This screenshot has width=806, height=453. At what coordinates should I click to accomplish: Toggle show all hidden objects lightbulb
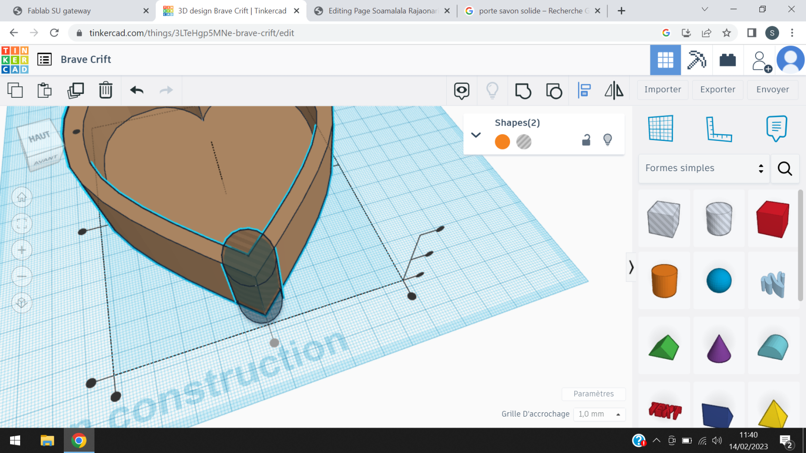point(492,91)
